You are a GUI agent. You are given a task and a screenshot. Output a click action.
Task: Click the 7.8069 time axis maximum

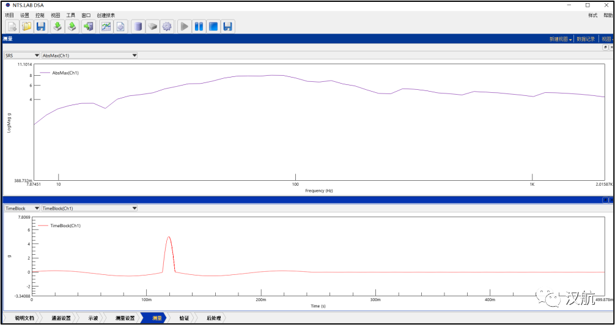click(24, 217)
